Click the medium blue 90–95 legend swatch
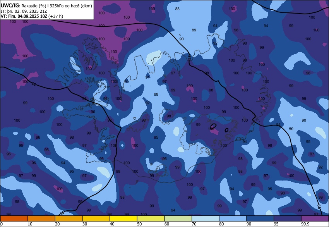 (260, 218)
